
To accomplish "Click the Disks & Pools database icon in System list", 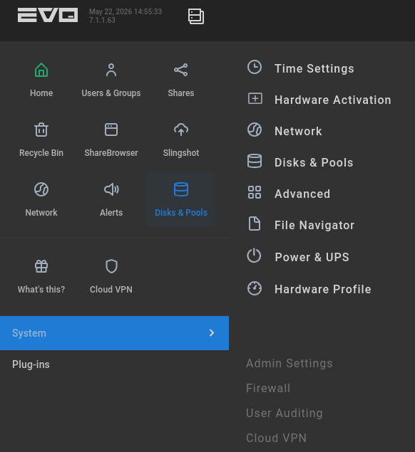I will click(x=255, y=161).
